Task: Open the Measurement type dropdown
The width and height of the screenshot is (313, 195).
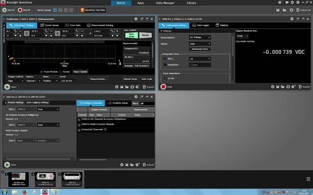Action: pos(200,37)
